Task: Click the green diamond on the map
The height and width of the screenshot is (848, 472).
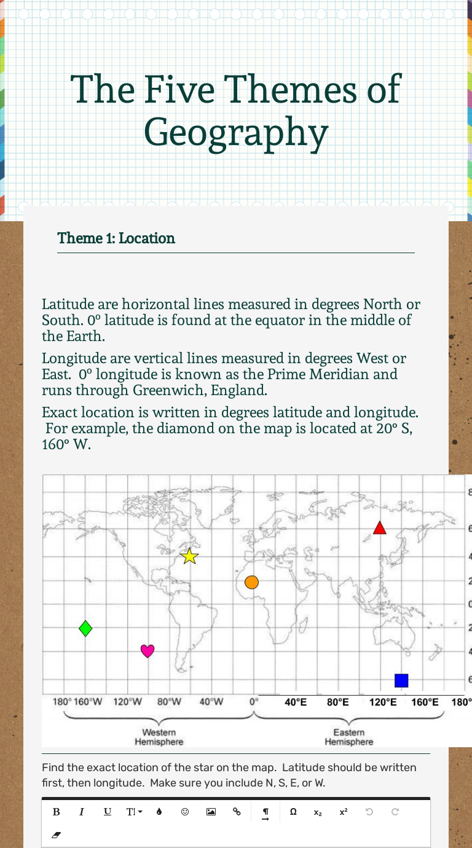Action: [x=85, y=629]
